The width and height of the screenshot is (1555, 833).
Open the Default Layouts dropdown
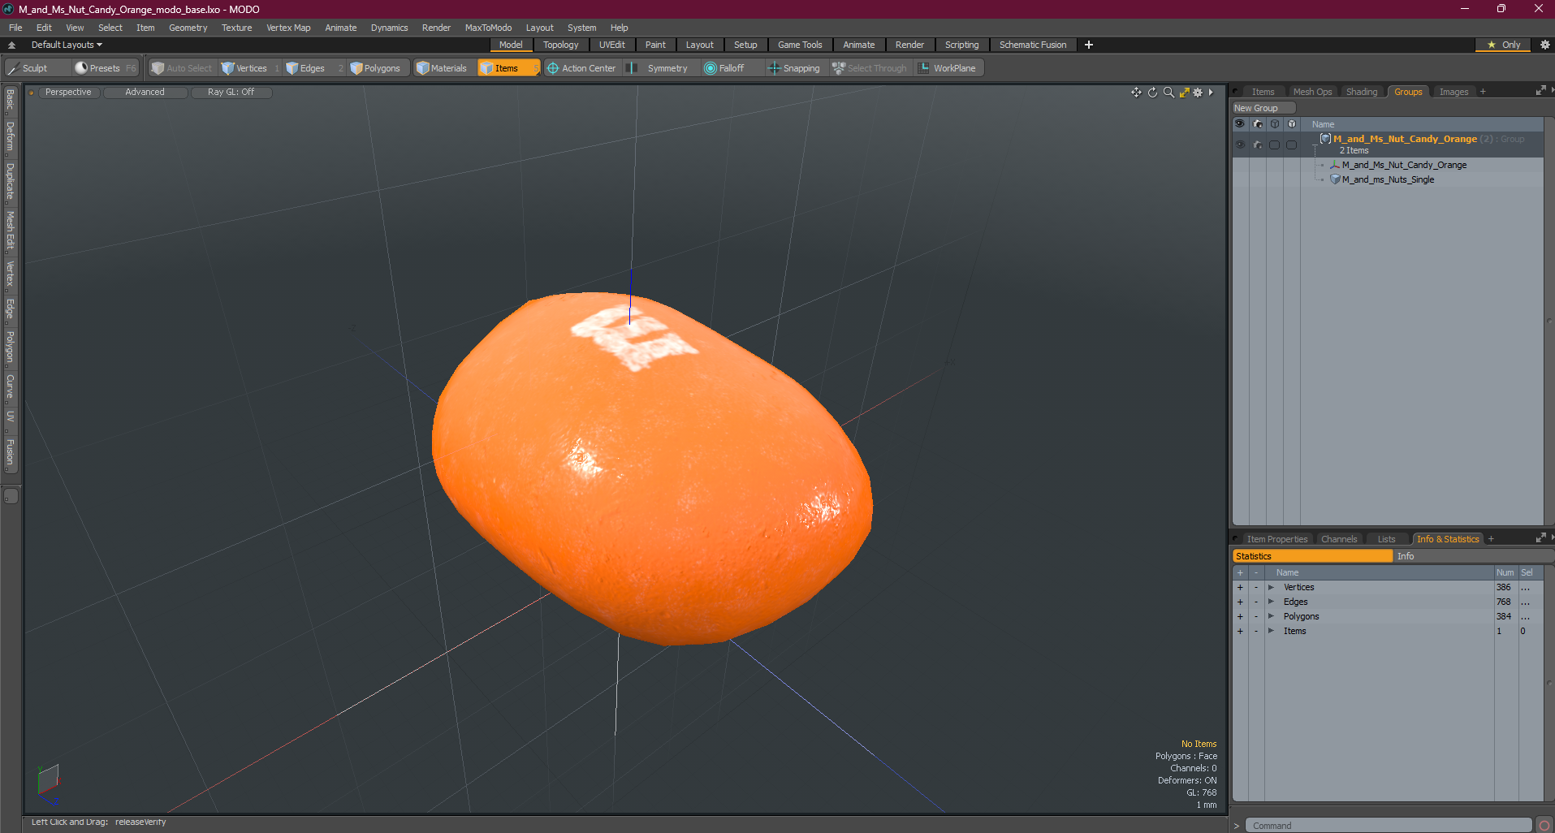click(x=67, y=45)
